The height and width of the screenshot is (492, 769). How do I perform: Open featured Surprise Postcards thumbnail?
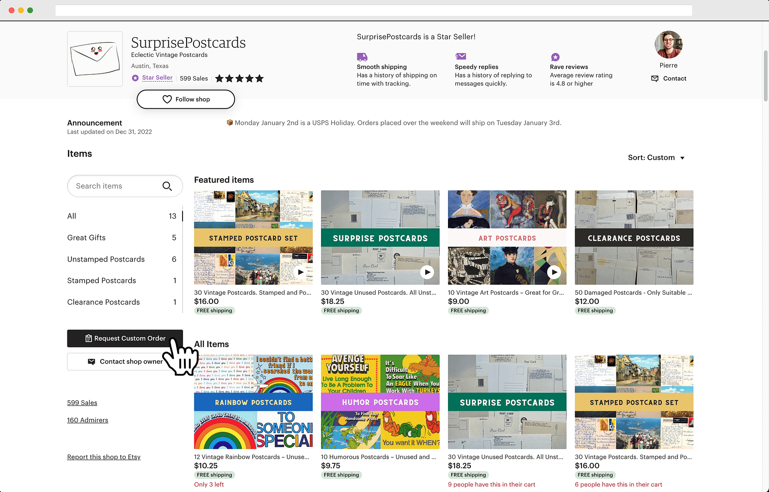(380, 238)
